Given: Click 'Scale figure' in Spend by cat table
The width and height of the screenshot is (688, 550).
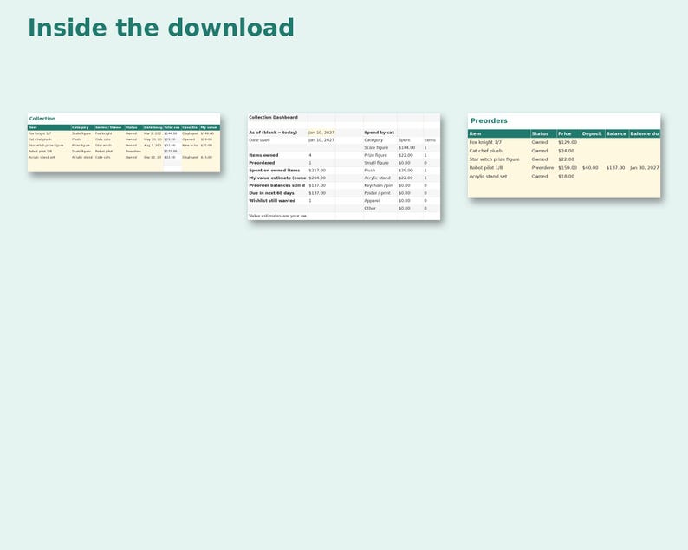Looking at the screenshot, I should (x=376, y=148).
